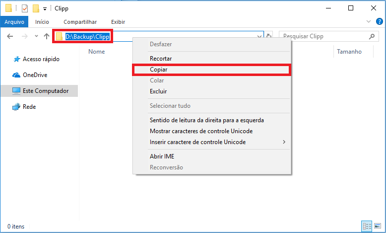Switch to large icons view in status bar
The image size is (386, 233).
tap(378, 226)
